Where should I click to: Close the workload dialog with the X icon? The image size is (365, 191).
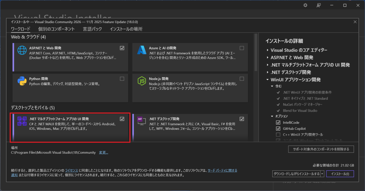tap(355, 22)
